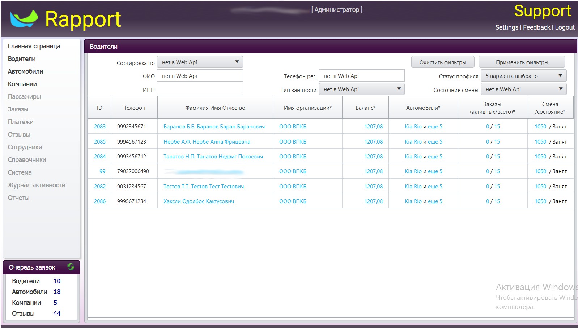The image size is (578, 328).
Task: Open shift 1050 for driver 2084
Action: (x=540, y=157)
